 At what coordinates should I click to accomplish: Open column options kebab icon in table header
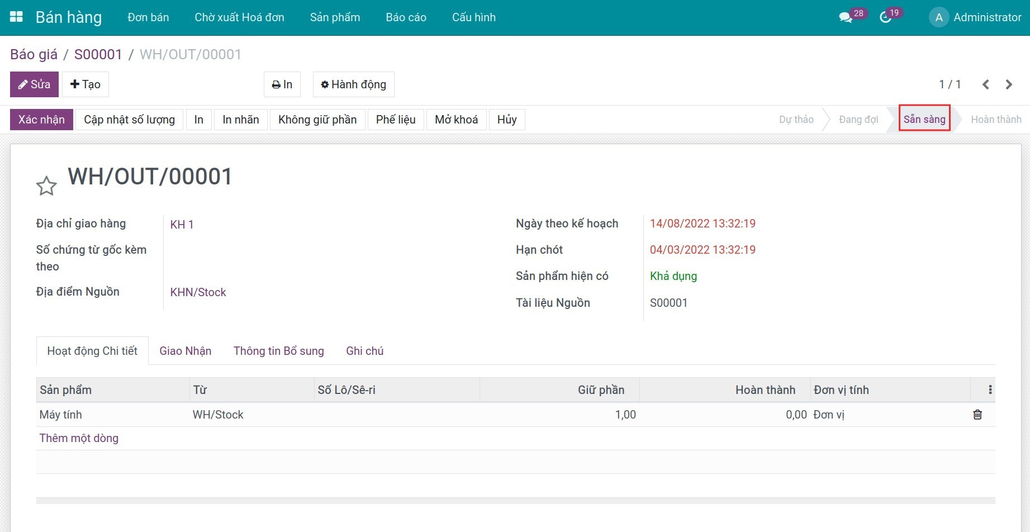click(x=990, y=390)
